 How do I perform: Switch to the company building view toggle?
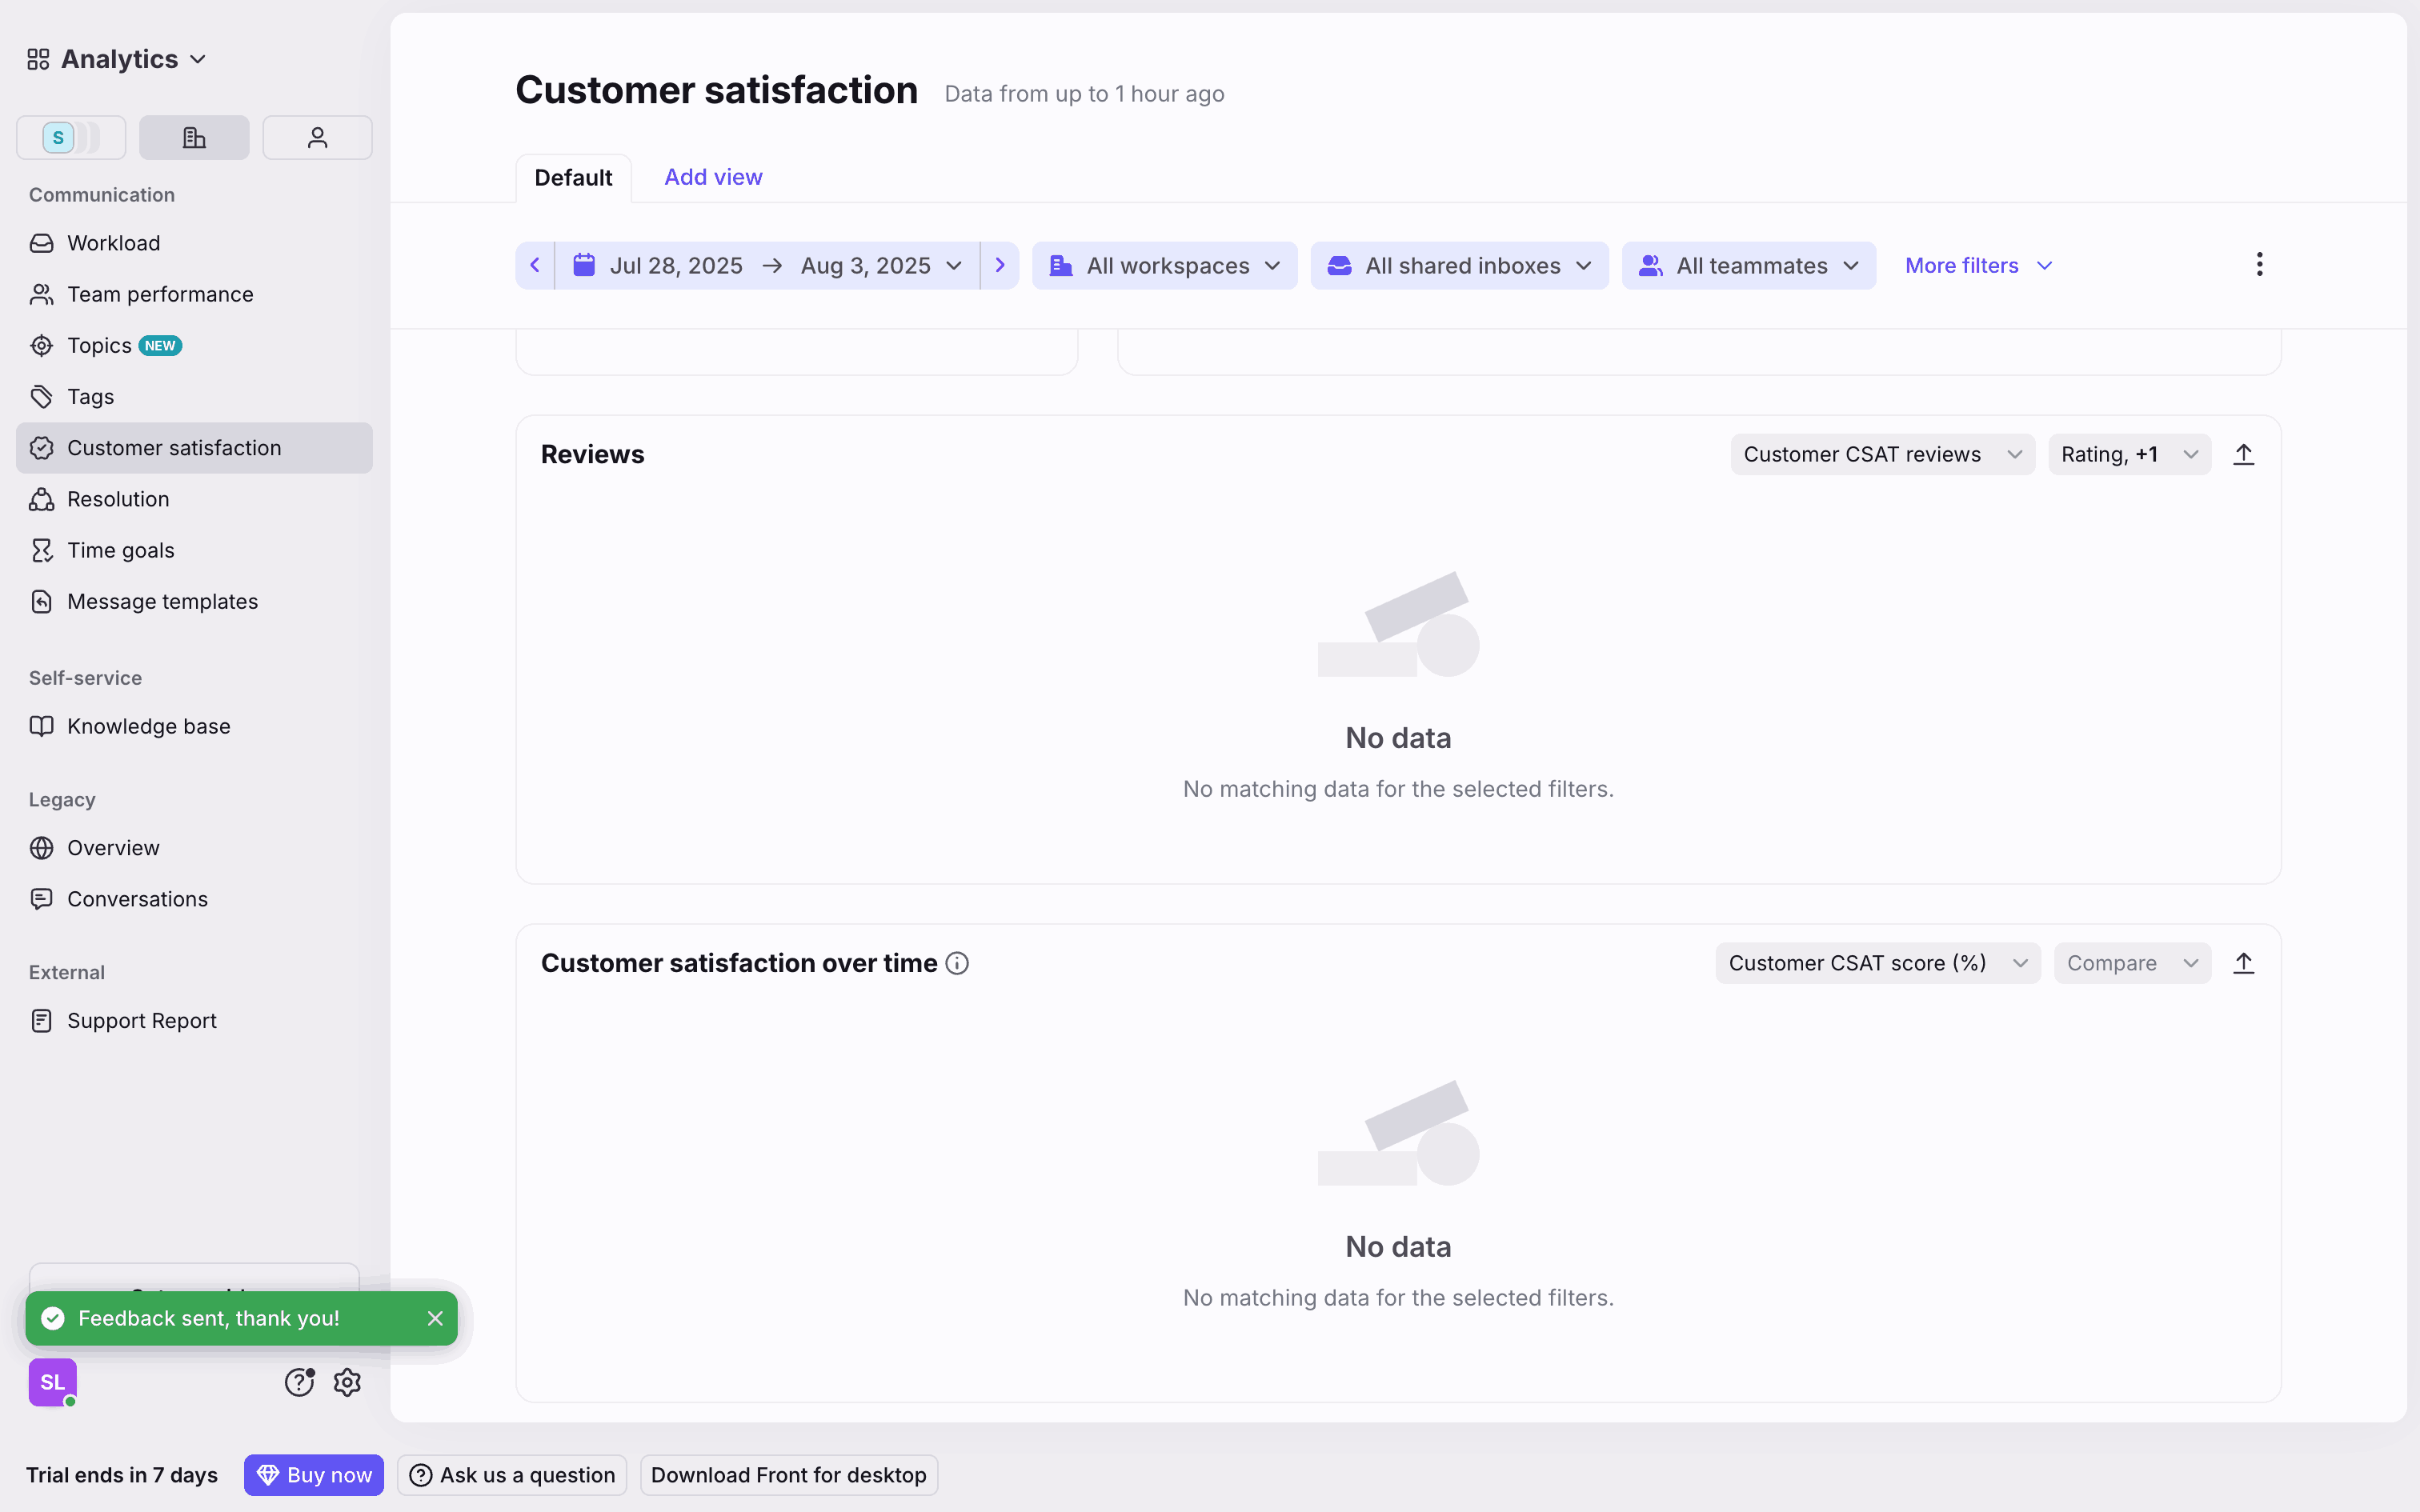pyautogui.click(x=194, y=138)
